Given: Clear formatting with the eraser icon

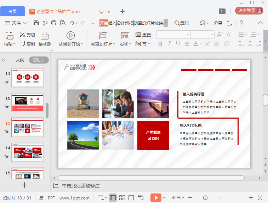Looking at the screenshot, I should 227,44.
